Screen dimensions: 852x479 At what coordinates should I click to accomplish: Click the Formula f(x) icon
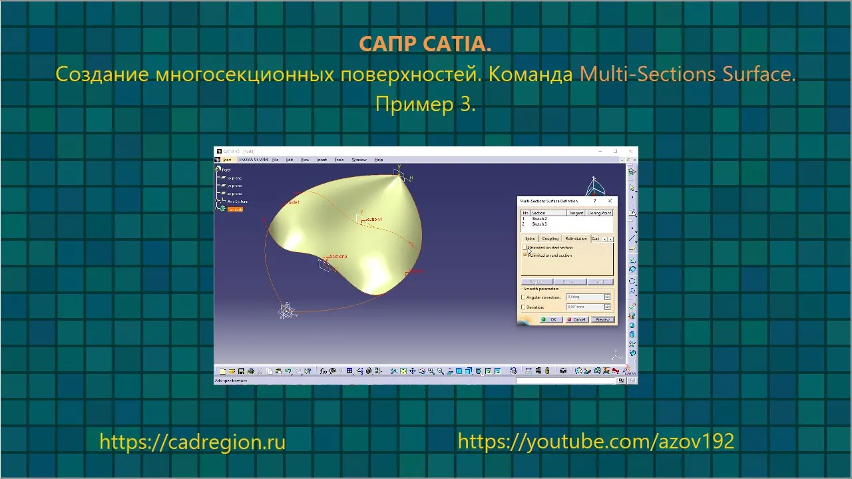coord(323,371)
